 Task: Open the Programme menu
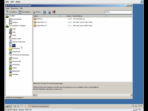click(14, 8)
